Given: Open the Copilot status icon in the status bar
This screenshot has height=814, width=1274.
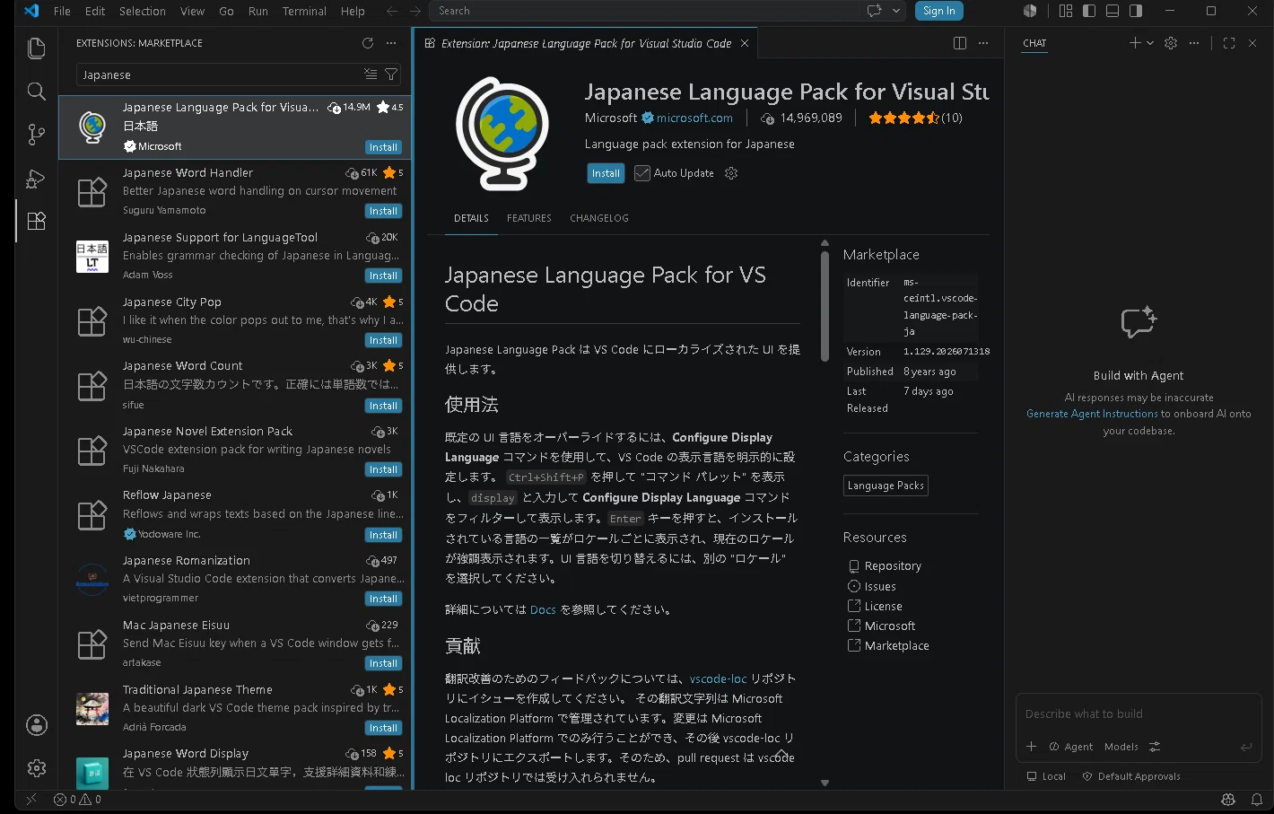Looking at the screenshot, I should [x=1228, y=800].
